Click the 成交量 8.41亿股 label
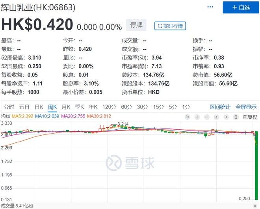This screenshot has height=209, width=260. coord(17,206)
